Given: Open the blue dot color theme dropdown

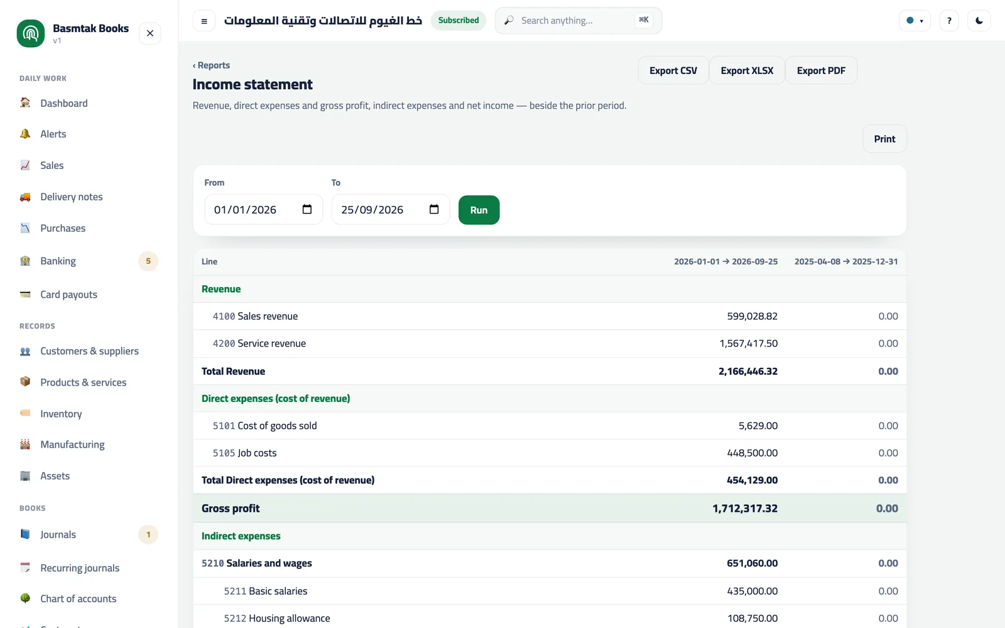Looking at the screenshot, I should click(x=915, y=21).
